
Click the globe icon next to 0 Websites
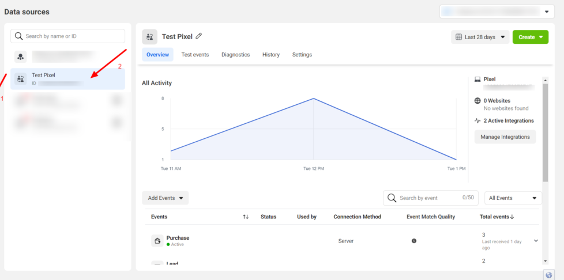(x=477, y=101)
